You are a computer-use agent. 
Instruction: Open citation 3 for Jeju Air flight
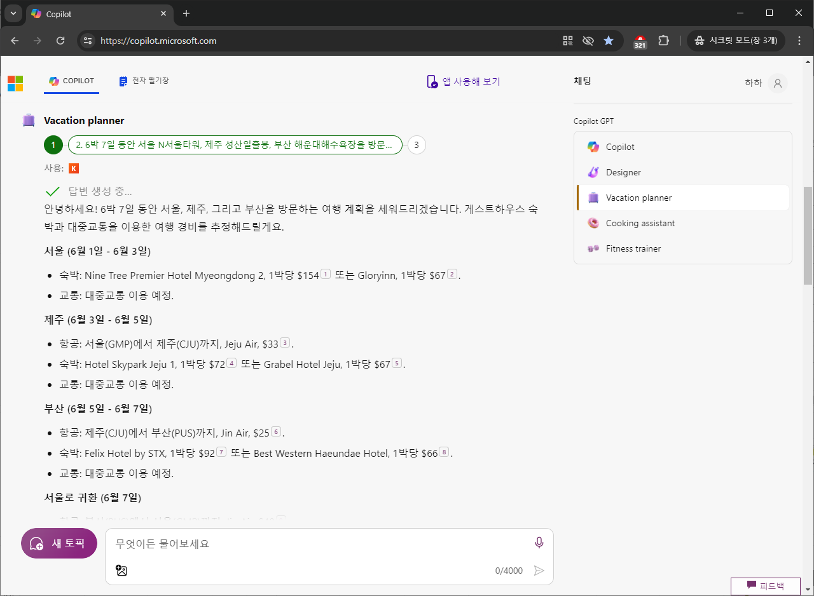[x=285, y=342]
